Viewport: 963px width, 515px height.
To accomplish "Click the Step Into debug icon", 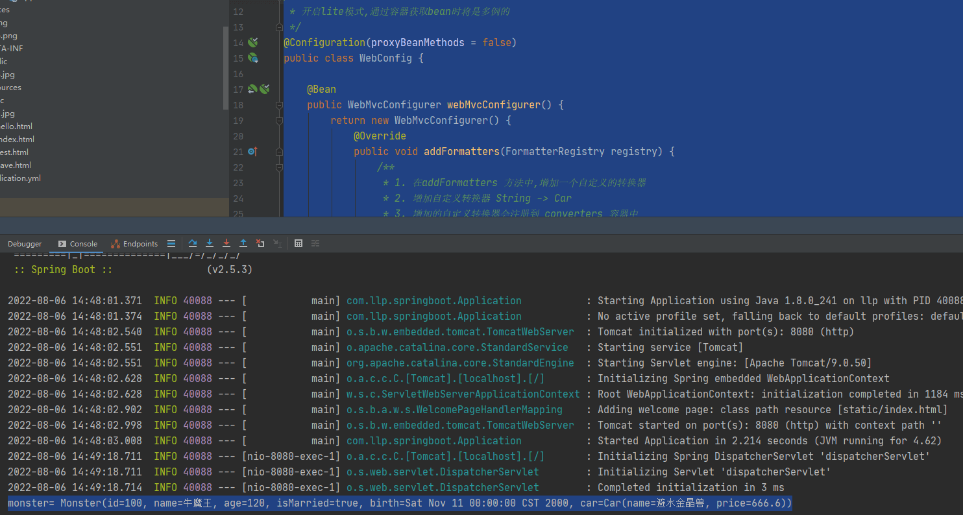I will click(x=210, y=243).
